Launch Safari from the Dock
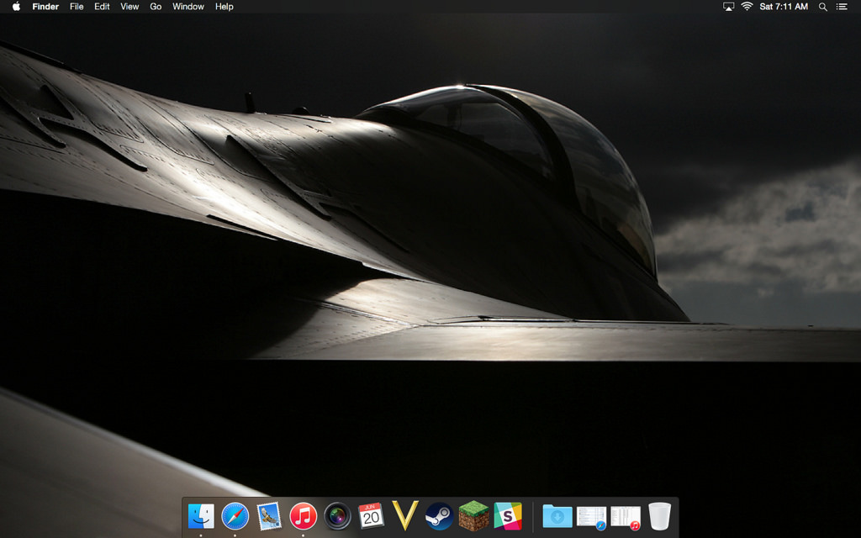 (x=235, y=515)
